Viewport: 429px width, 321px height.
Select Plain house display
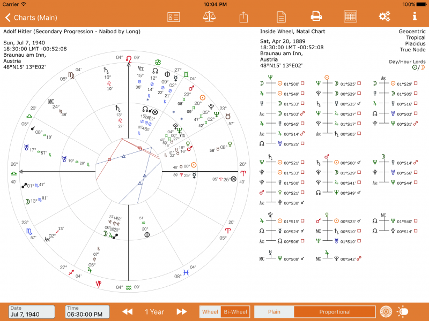tap(274, 312)
